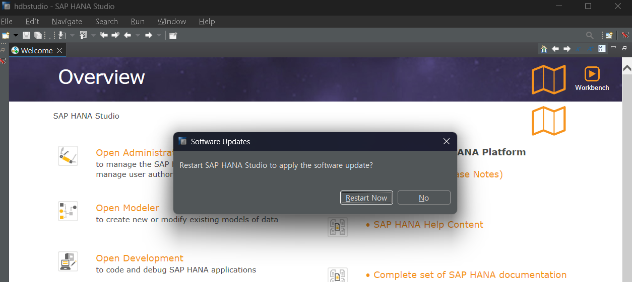Toggle the Customize page icon

coord(602,49)
